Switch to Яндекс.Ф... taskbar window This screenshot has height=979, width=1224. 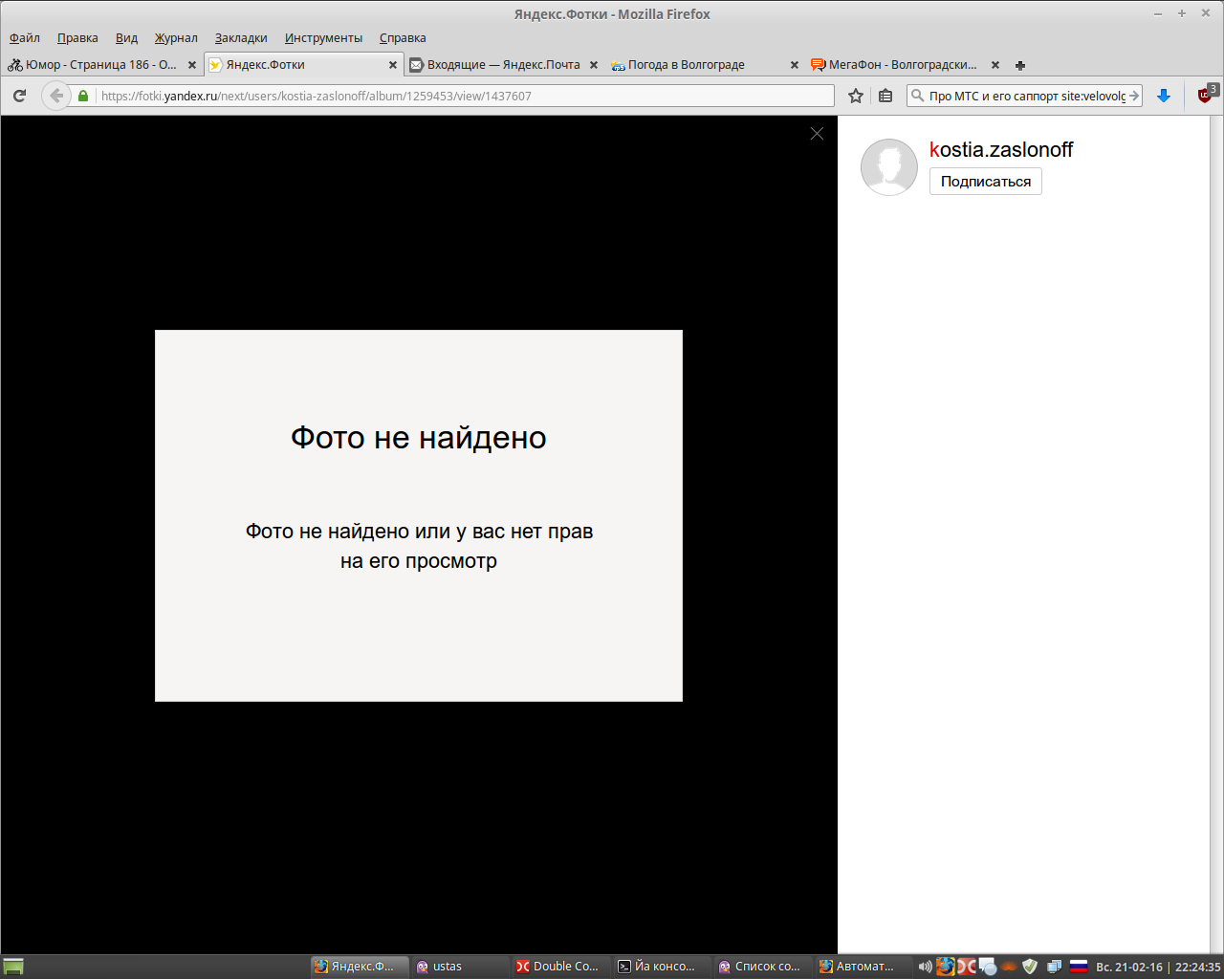pyautogui.click(x=360, y=967)
